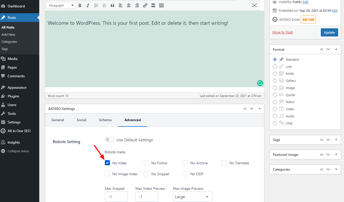Viewport: 344px width, 202px height.
Task: Switch to the Schema tab
Action: [x=105, y=120]
